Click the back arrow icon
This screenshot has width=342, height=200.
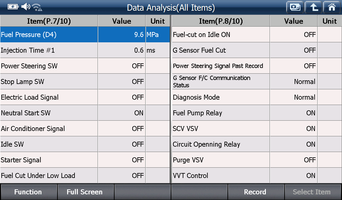point(313,7)
